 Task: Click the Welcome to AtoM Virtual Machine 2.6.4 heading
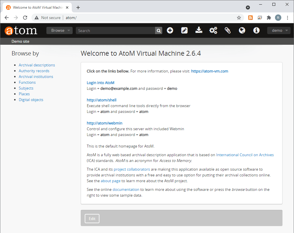point(141,53)
